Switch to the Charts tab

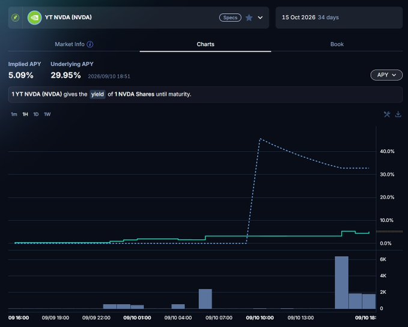[x=206, y=44]
